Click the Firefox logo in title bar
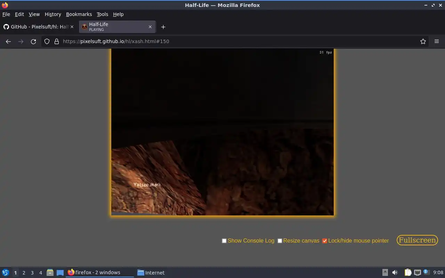This screenshot has height=278, width=445. tap(5, 5)
